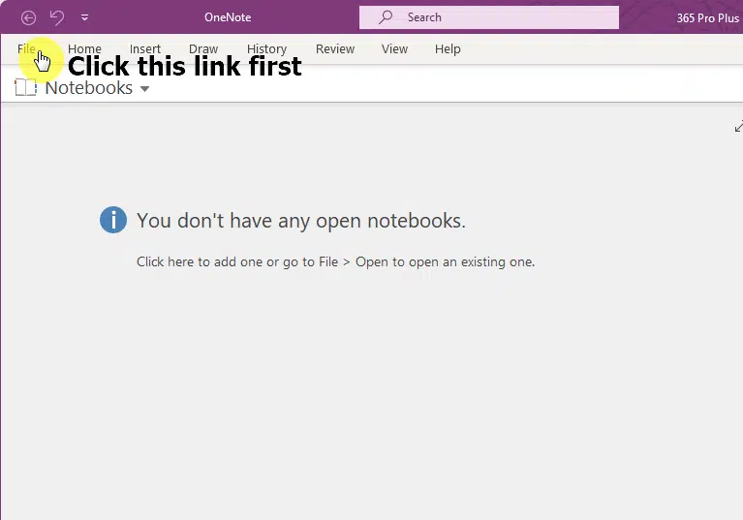Screen dimensions: 743x520
Task: Switch to the Insert tab
Action: 145,48
